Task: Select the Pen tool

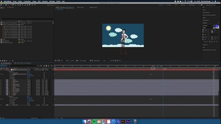Action: point(20,5)
